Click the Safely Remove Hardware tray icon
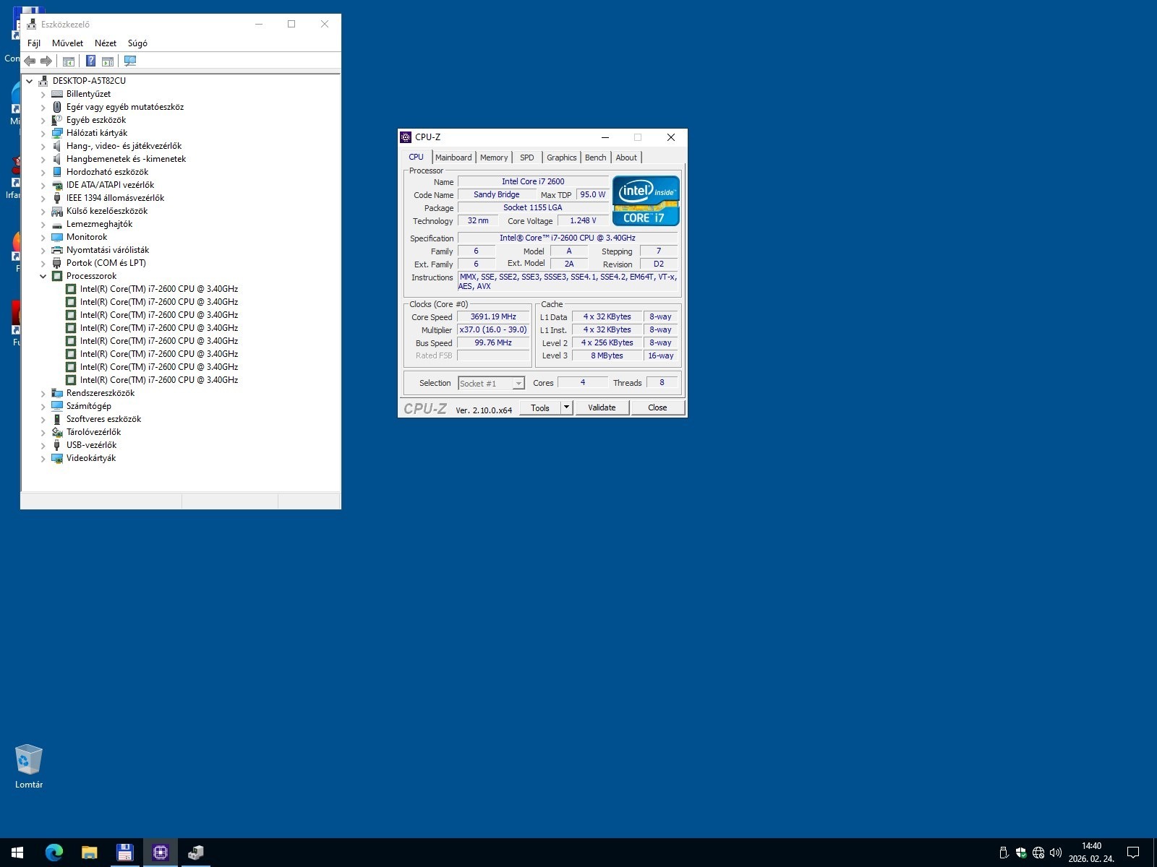The width and height of the screenshot is (1157, 867). (x=1004, y=853)
